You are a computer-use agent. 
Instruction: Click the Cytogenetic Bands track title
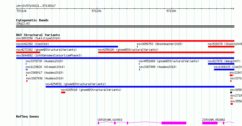(32, 20)
